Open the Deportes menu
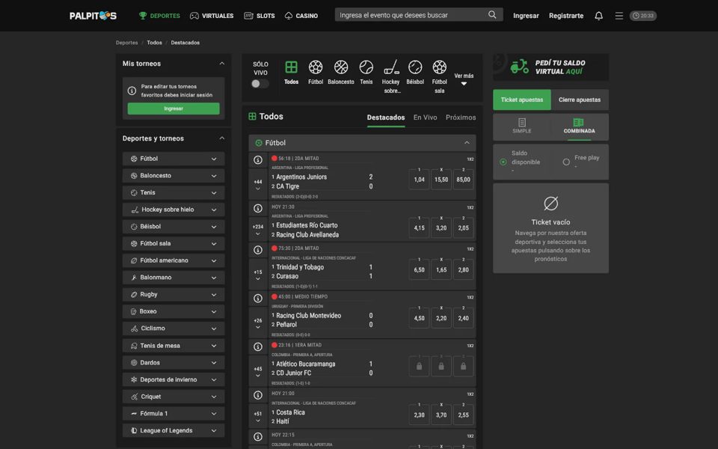The width and height of the screenshot is (718, 449). pyautogui.click(x=159, y=16)
